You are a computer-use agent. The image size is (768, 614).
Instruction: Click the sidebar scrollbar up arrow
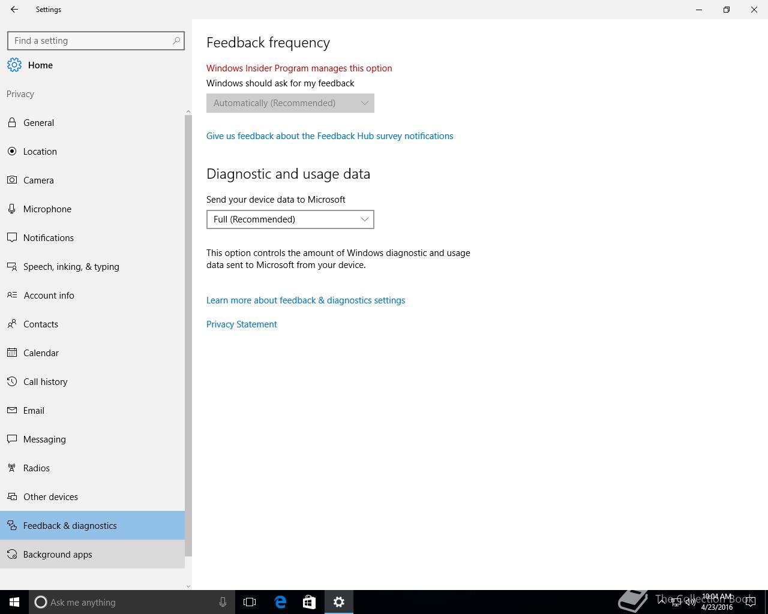(188, 112)
